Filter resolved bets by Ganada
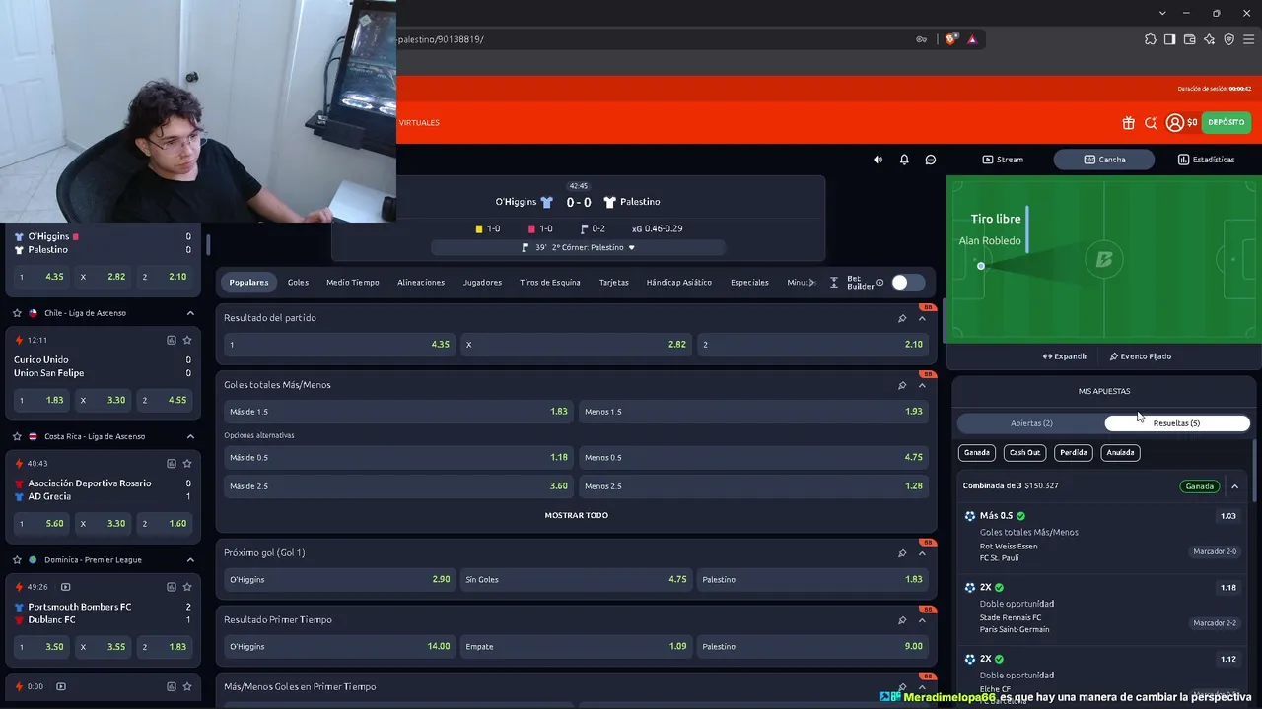This screenshot has width=1262, height=709. pyautogui.click(x=977, y=452)
